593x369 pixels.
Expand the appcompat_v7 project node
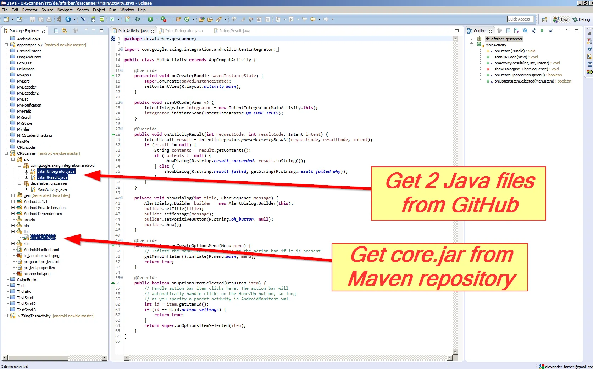[6, 45]
